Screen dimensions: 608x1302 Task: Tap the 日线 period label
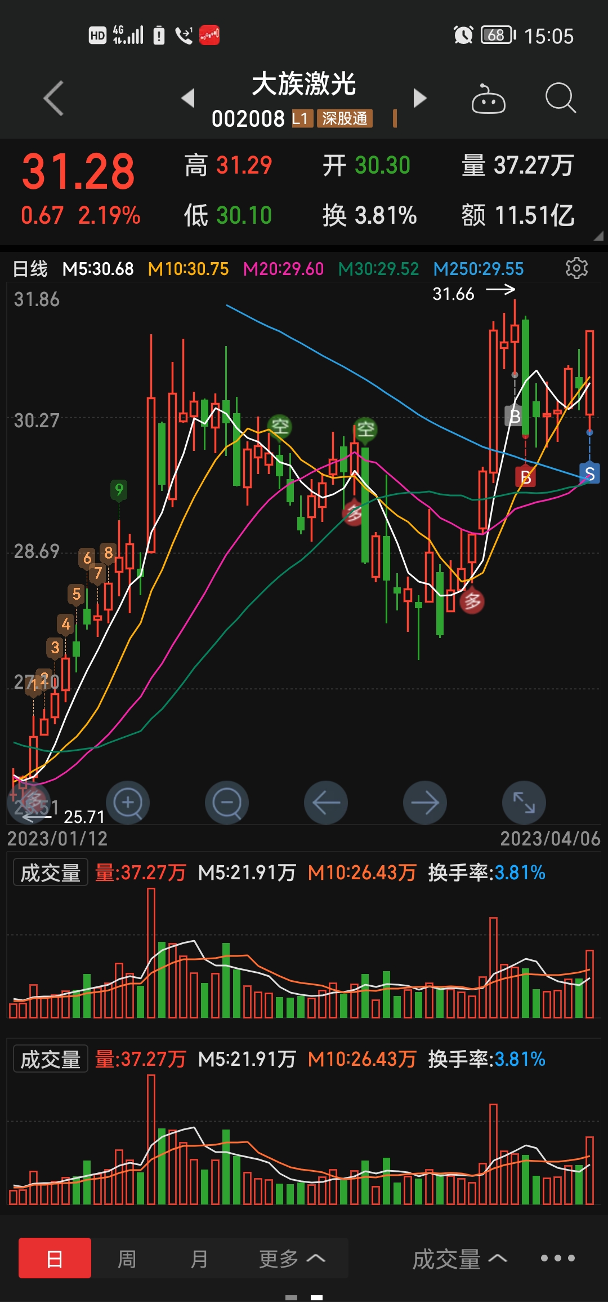pyautogui.click(x=30, y=269)
